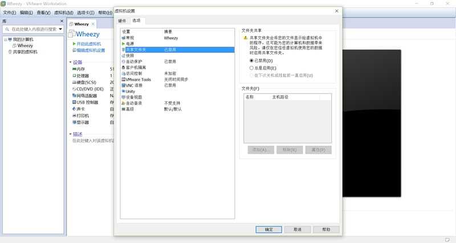Open the 编辑(E) menu
The width and height of the screenshot is (456, 243).
[x=26, y=13]
